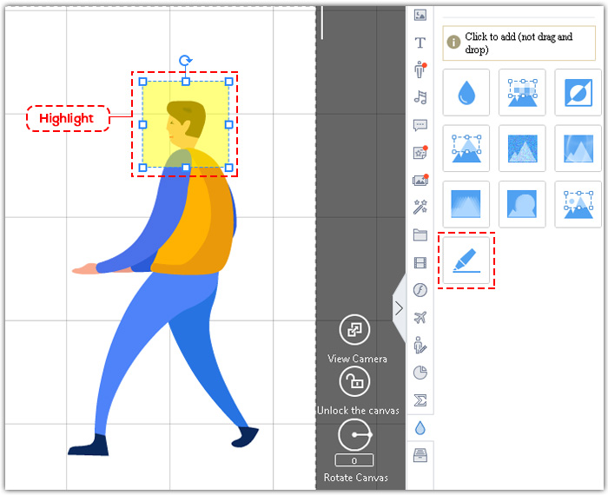608x495 pixels.
Task: Add the silhouette head effect
Action: click(522, 204)
